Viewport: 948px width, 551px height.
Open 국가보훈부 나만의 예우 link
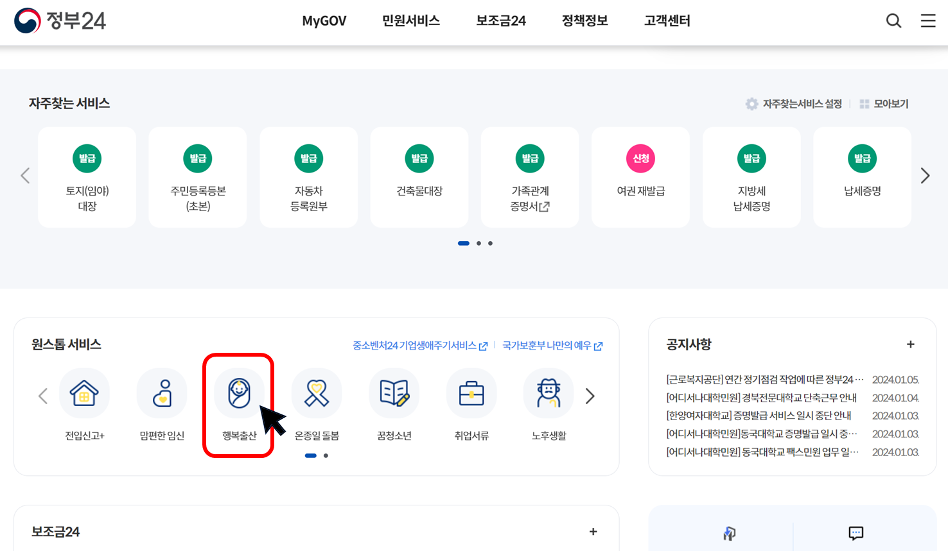coord(552,346)
